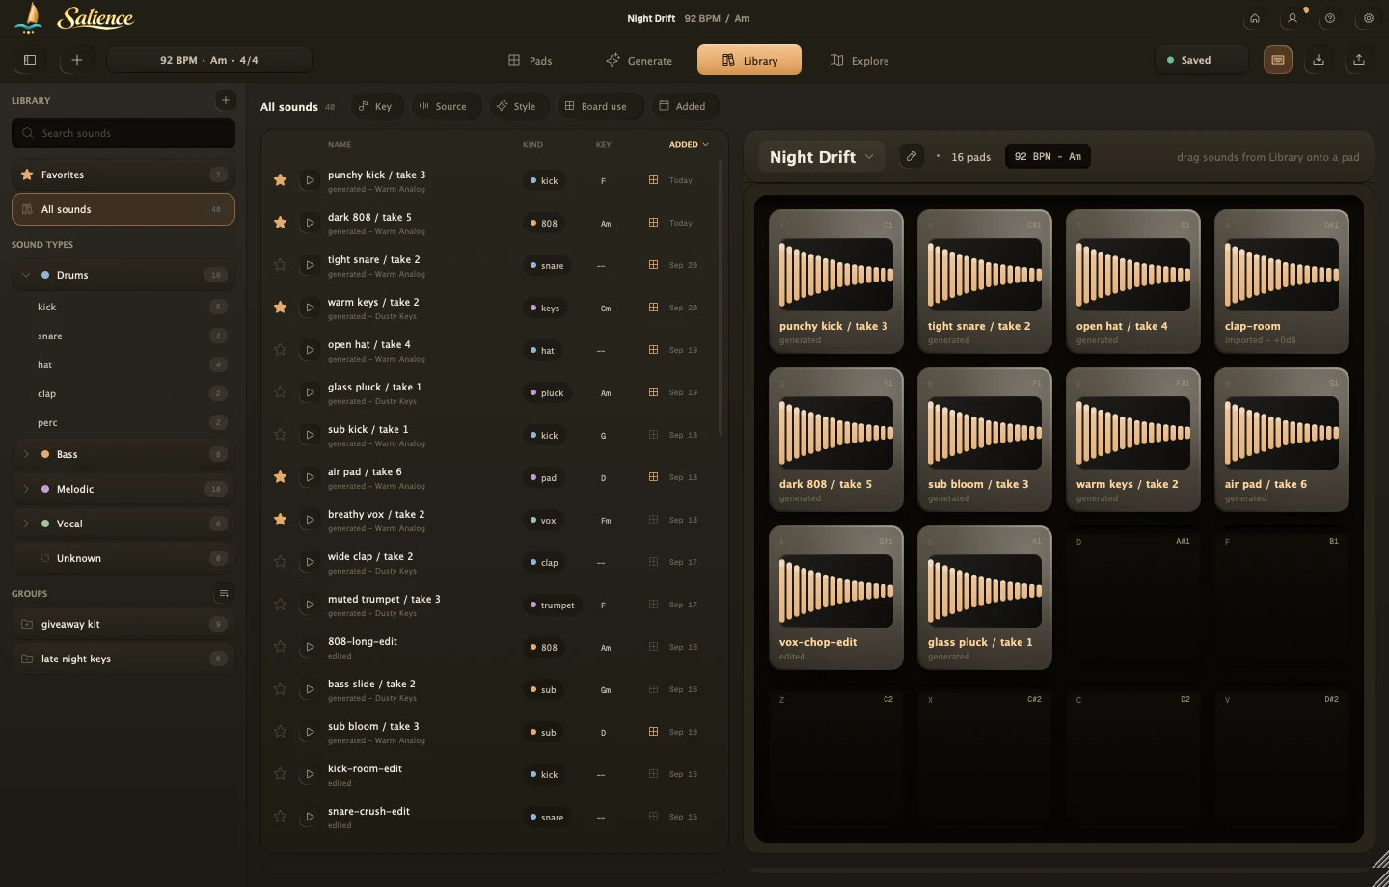Play the 808-long-edit preview
The width and height of the screenshot is (1389, 887).
[310, 647]
